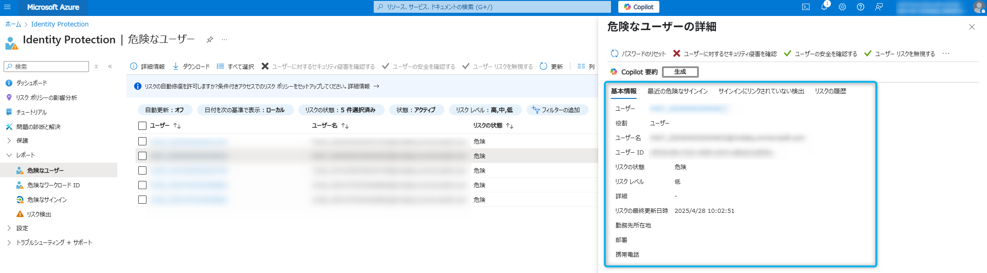
Task: Check the first user row checkbox
Action: (x=142, y=141)
